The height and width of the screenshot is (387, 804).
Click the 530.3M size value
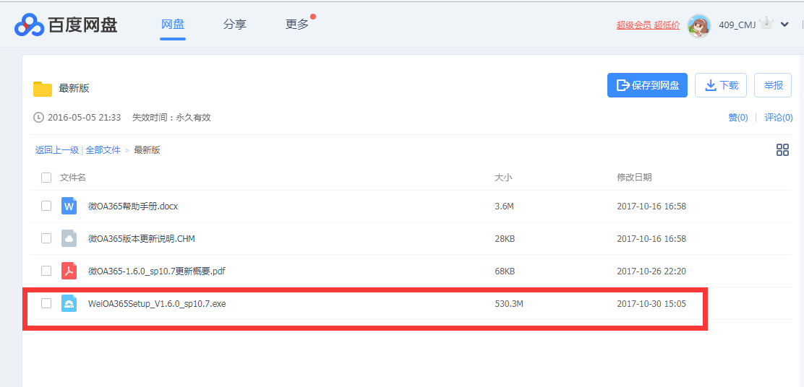coord(509,303)
